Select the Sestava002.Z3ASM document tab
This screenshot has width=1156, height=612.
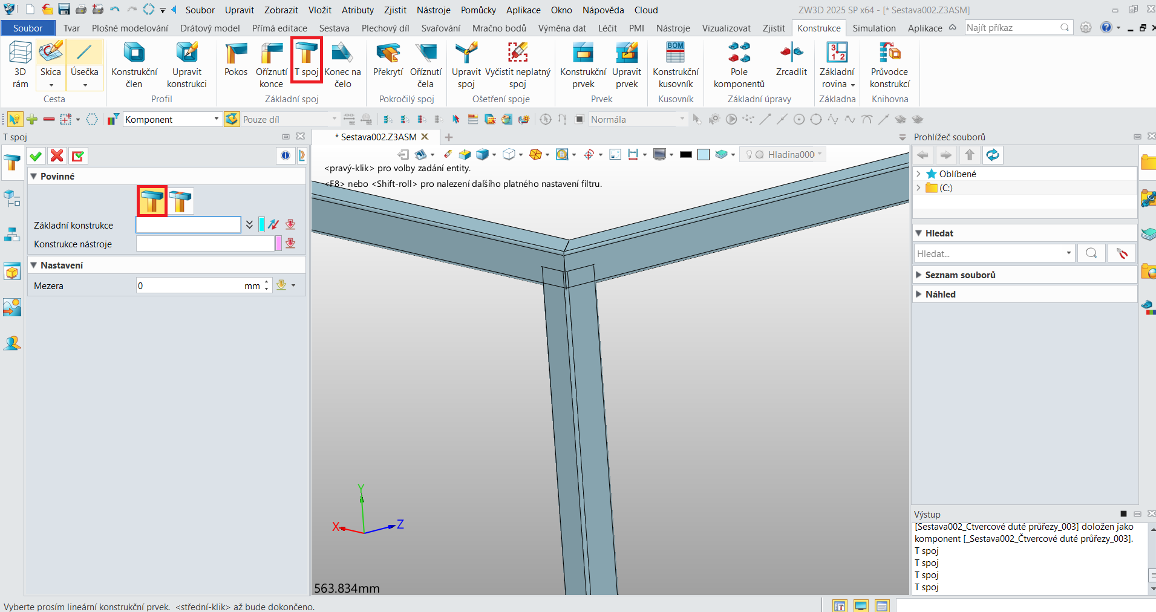pos(379,137)
